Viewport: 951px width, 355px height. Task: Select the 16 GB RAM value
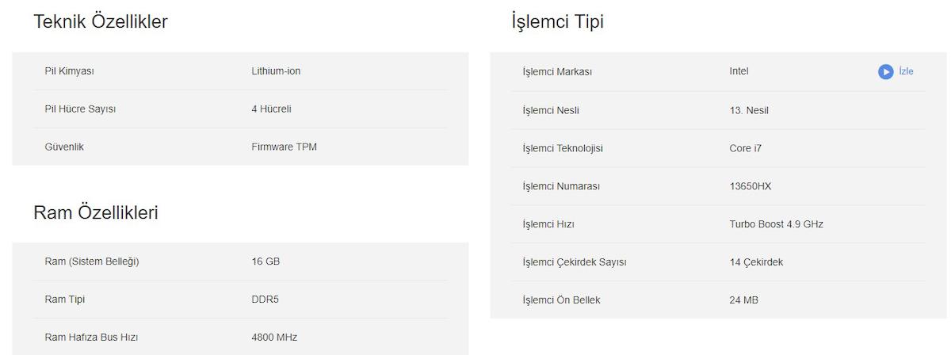(x=265, y=261)
